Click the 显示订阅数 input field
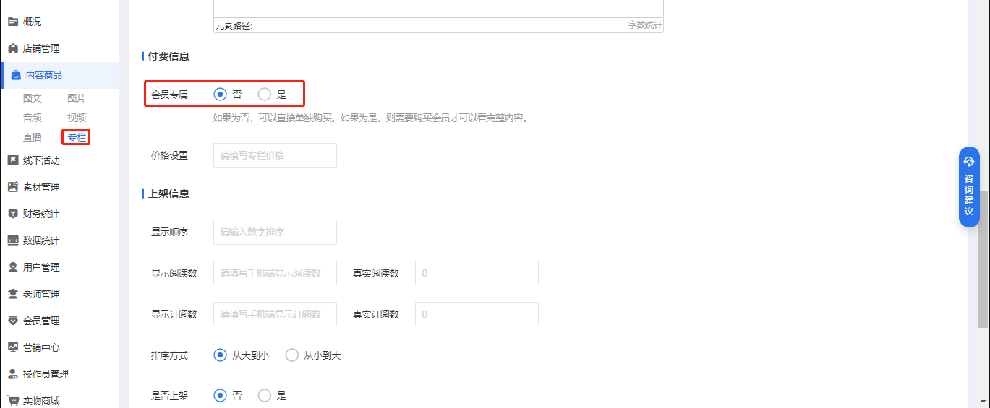Viewport: 990px width, 408px height. coord(275,314)
